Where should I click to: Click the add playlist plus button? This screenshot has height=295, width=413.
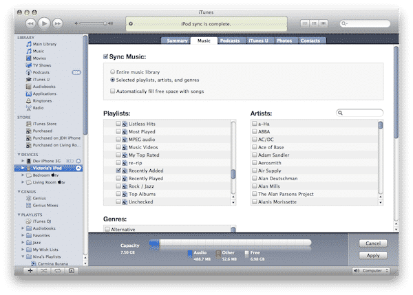tap(30, 270)
